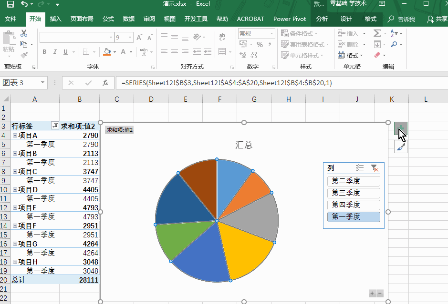Select 第四季度 in the slicer
448x304 pixels.
point(354,205)
